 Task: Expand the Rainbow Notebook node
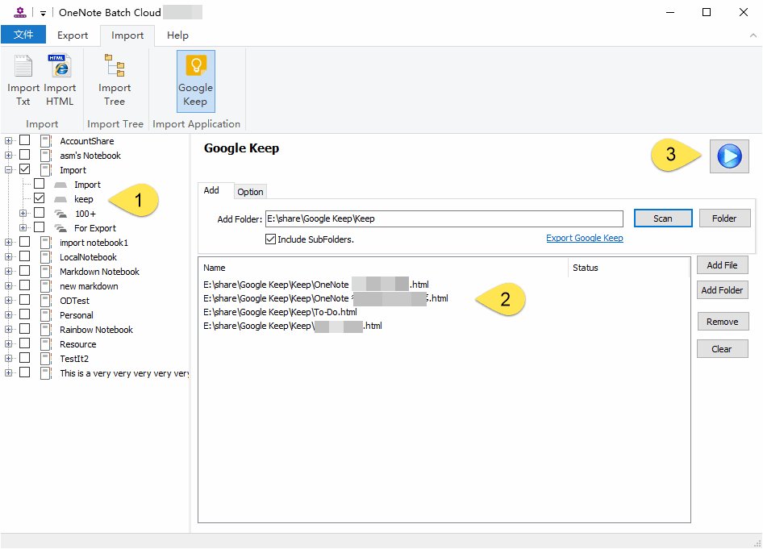coord(8,329)
